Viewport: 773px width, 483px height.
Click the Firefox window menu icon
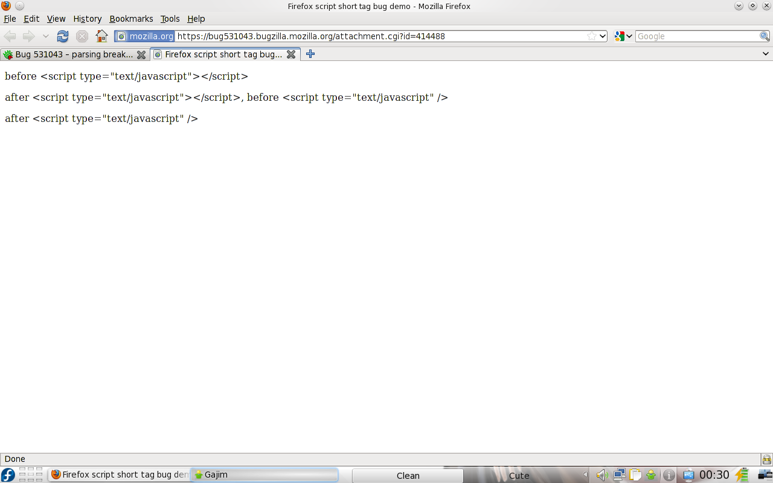[6, 6]
